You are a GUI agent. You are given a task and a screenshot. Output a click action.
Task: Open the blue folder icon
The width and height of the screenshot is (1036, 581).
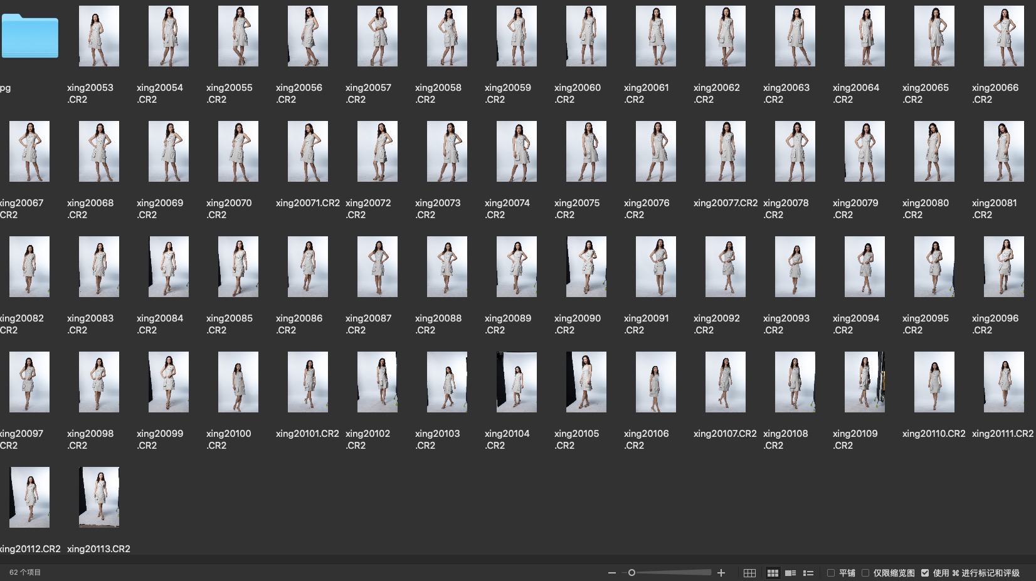[29, 36]
